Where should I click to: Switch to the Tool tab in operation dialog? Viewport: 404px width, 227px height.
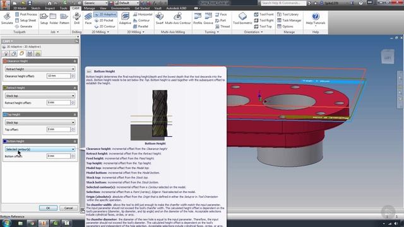[6, 54]
